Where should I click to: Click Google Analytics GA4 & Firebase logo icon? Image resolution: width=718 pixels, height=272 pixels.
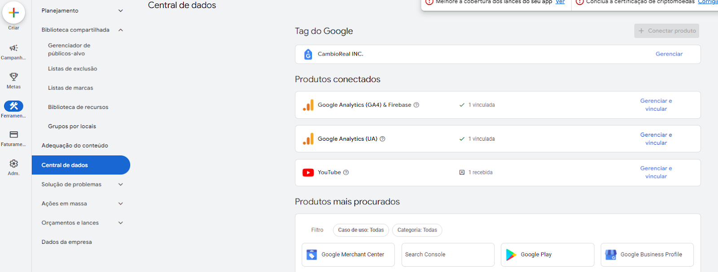pos(308,105)
